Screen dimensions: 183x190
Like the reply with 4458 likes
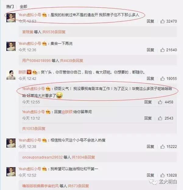(x=160, y=102)
